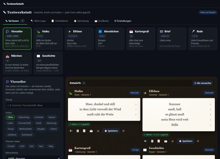Viewport: 220px width, 159px height.
Task: Click the page icon under Elfchen draft
Action: 159,141
